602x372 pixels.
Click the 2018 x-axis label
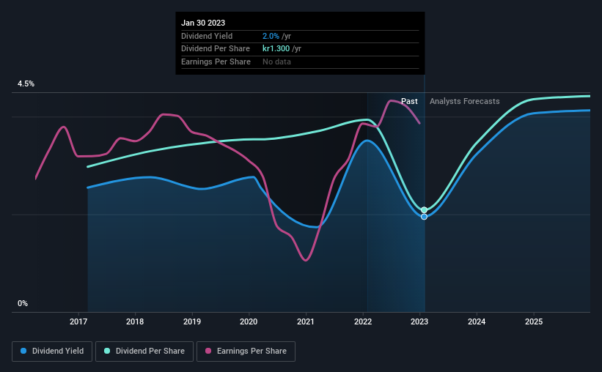[x=135, y=321]
